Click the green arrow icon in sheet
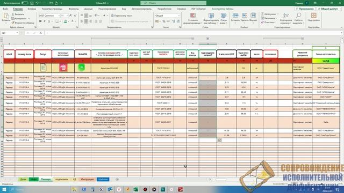Image resolution: width=344 pixels, height=193 pixels. (81, 67)
